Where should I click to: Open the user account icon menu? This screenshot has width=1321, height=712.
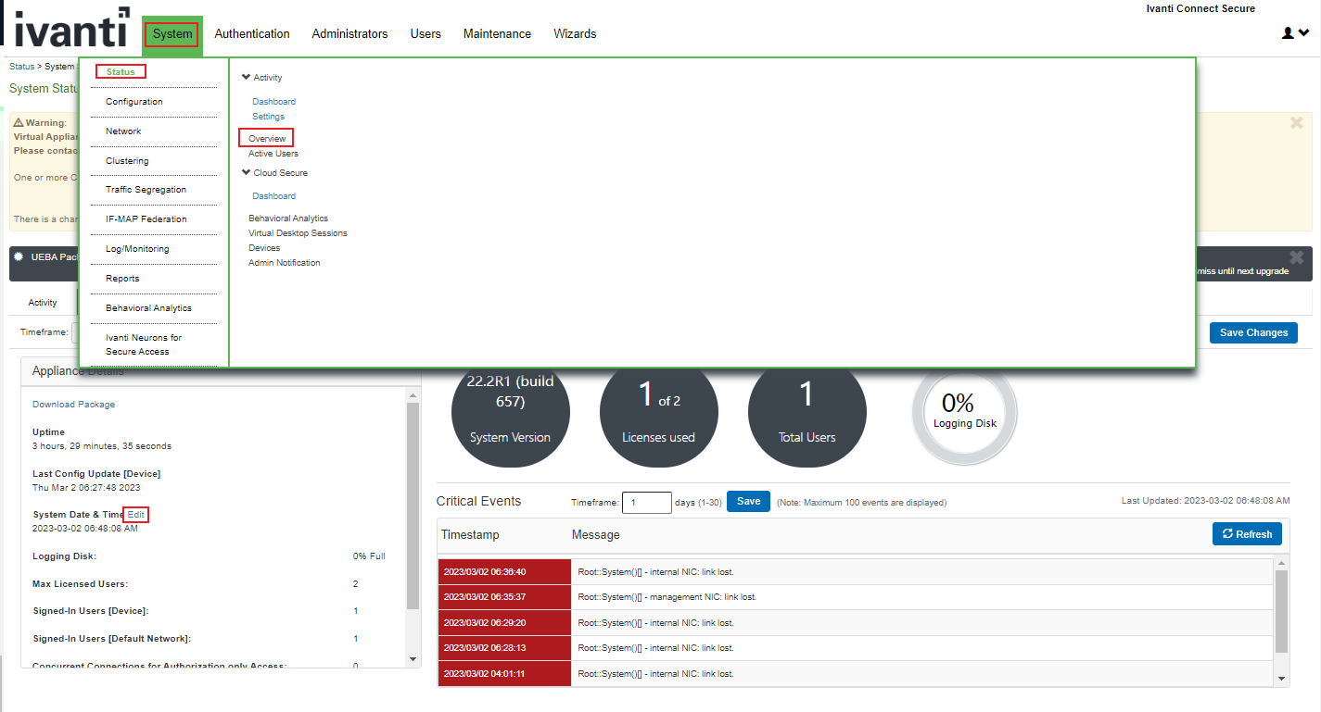[1288, 32]
